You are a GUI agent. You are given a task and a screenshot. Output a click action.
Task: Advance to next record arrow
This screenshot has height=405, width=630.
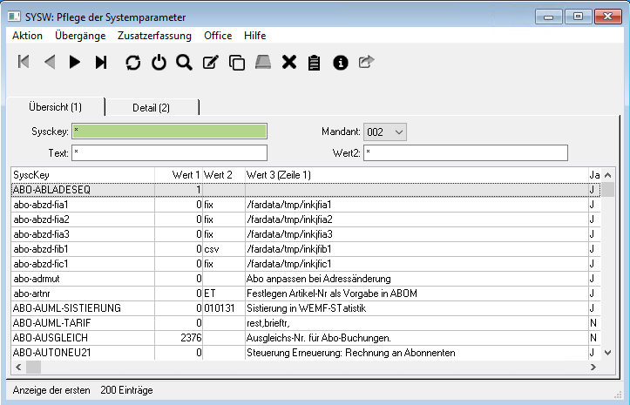(75, 62)
